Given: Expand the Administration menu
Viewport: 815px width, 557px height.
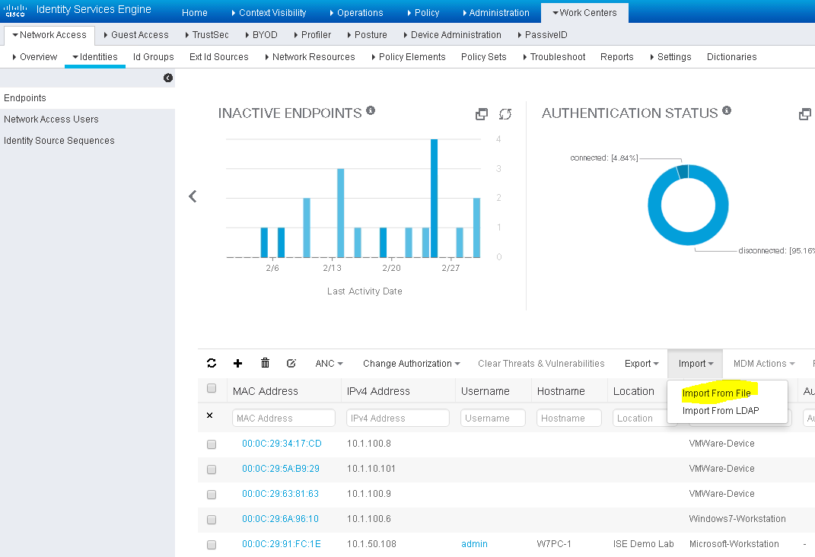Looking at the screenshot, I should click(496, 12).
